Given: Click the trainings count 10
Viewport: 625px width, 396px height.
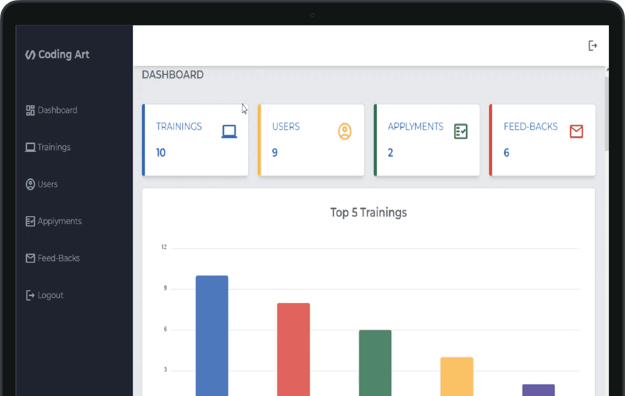Looking at the screenshot, I should tap(161, 153).
